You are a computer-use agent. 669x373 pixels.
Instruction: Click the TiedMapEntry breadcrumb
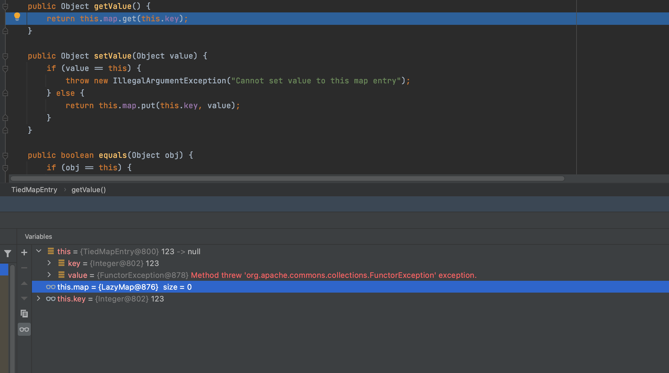point(34,190)
